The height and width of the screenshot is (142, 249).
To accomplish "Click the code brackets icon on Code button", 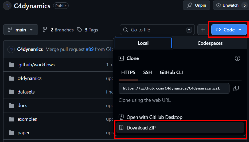I will [x=218, y=30].
